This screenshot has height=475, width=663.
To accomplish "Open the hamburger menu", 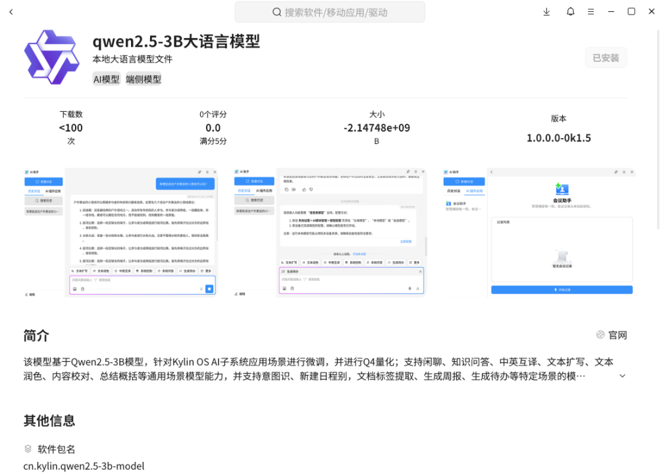I will [591, 12].
